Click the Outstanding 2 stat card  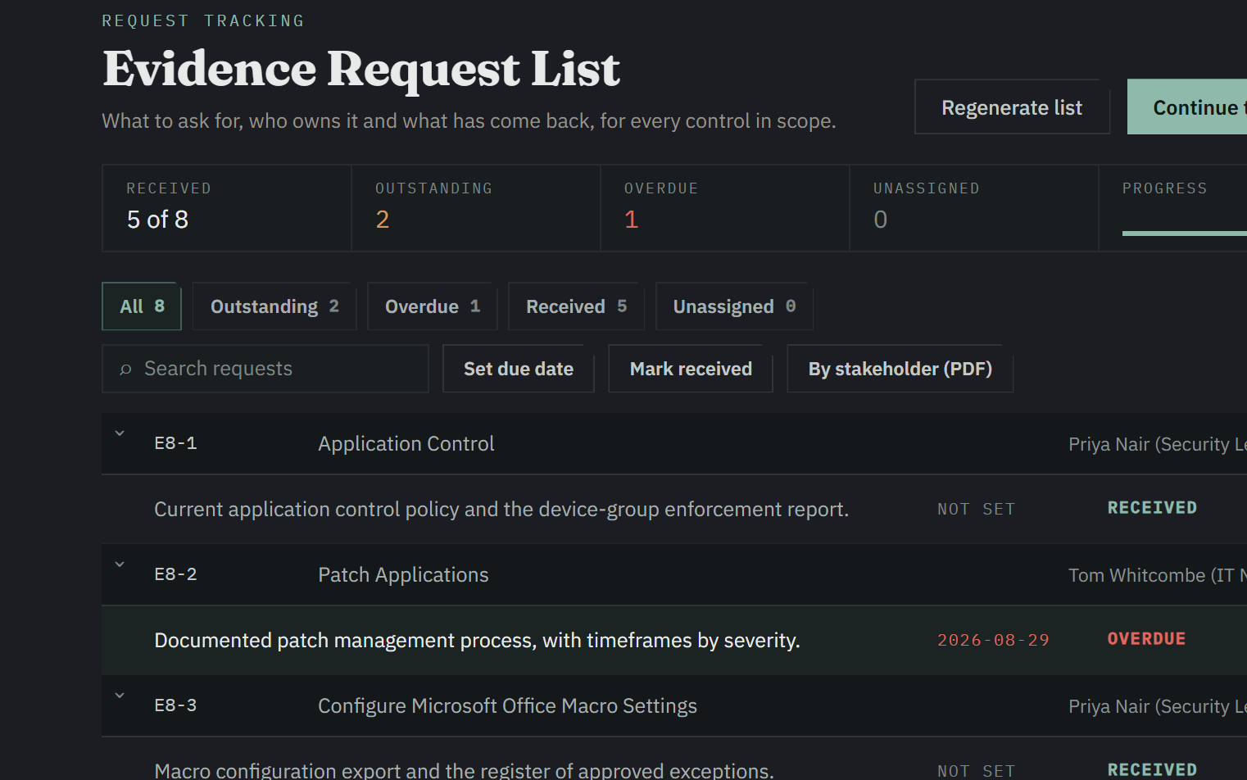coord(476,208)
